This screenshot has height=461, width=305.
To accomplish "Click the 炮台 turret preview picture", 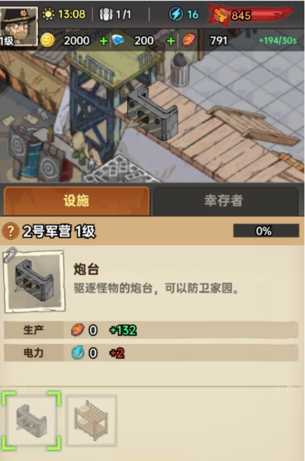I will pos(35,281).
